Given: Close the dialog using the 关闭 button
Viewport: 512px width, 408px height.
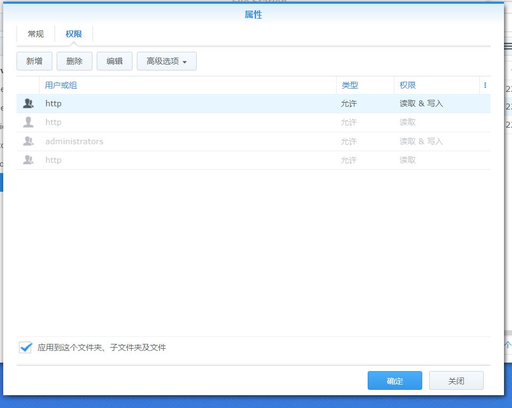Looking at the screenshot, I should pos(456,380).
